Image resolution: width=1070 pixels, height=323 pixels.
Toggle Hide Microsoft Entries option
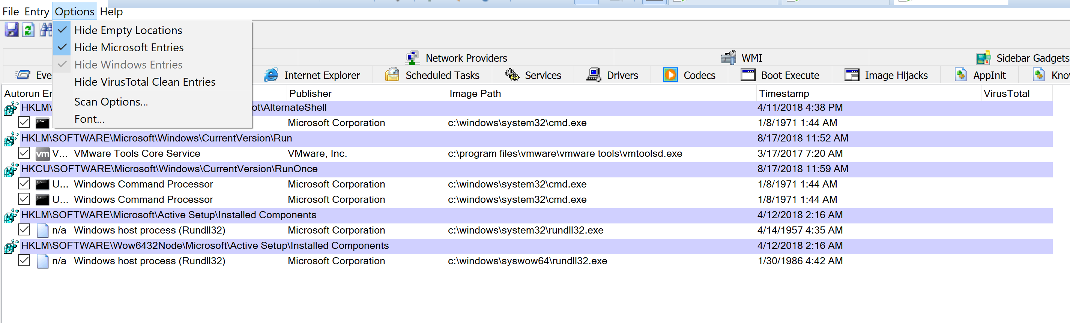tap(129, 47)
